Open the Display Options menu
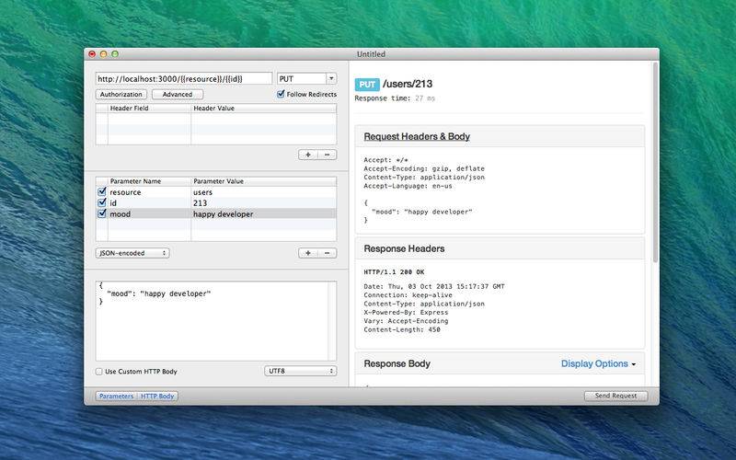Image resolution: width=736 pixels, height=460 pixels. (x=599, y=363)
